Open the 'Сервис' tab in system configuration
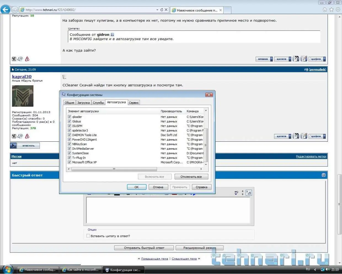The height and width of the screenshot is (274, 342). [x=134, y=103]
